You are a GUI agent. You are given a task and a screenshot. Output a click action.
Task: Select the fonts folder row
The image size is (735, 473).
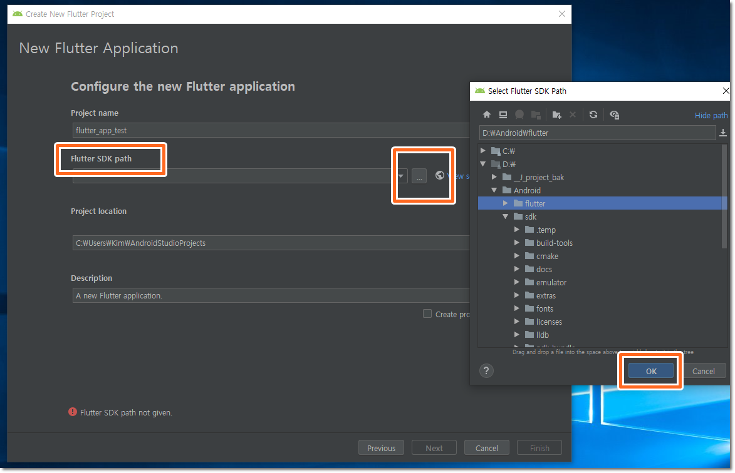(600, 308)
